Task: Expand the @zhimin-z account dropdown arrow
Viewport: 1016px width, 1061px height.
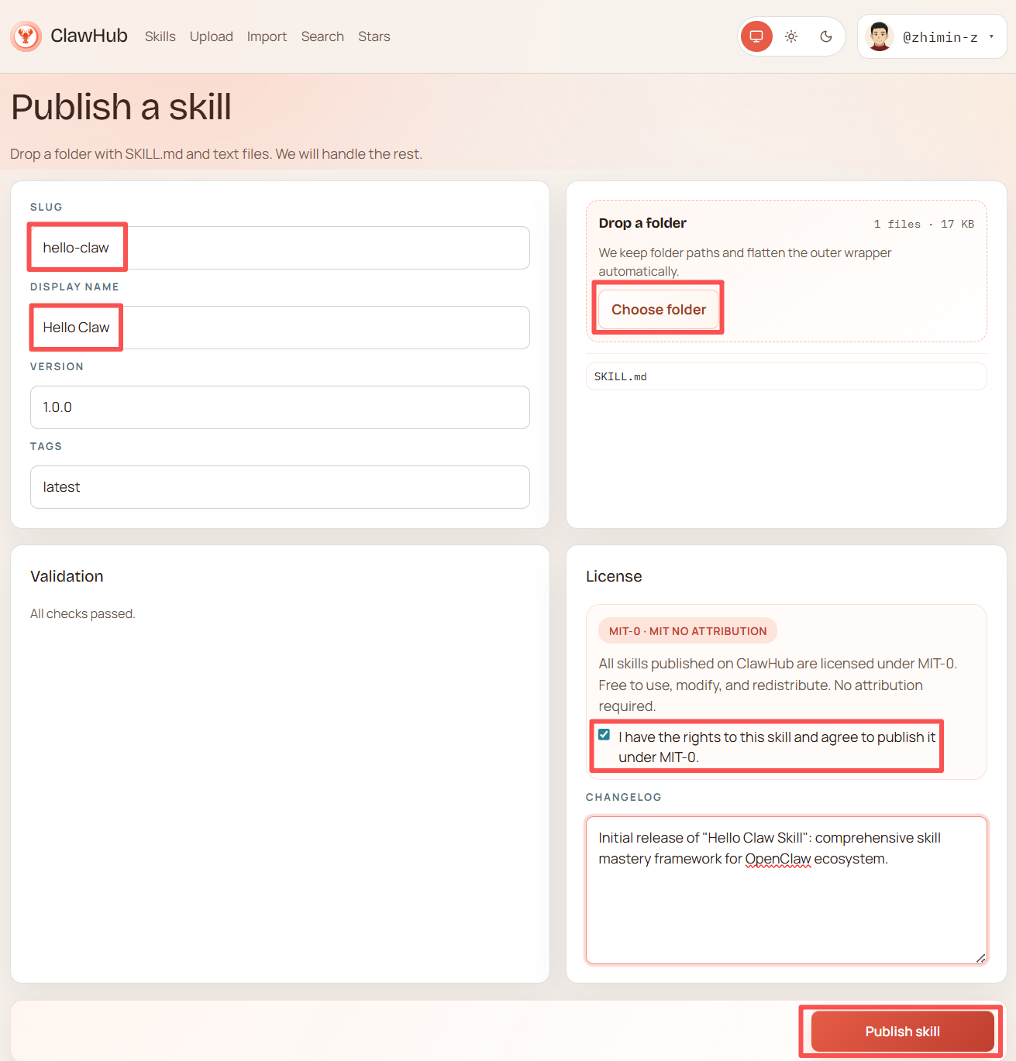Action: [991, 36]
